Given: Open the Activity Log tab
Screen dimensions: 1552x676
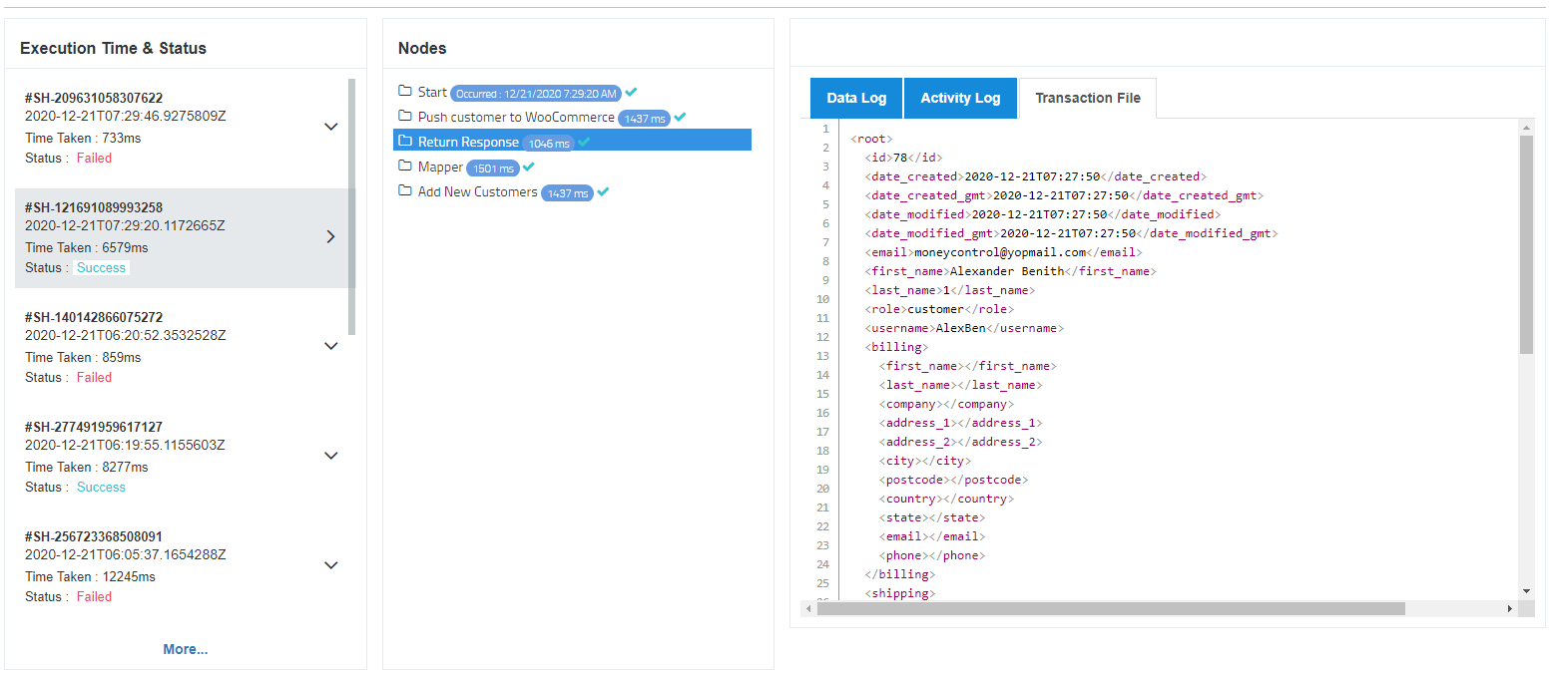Looking at the screenshot, I should pos(960,98).
